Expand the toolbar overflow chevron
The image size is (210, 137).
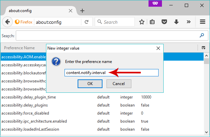coord(188,22)
